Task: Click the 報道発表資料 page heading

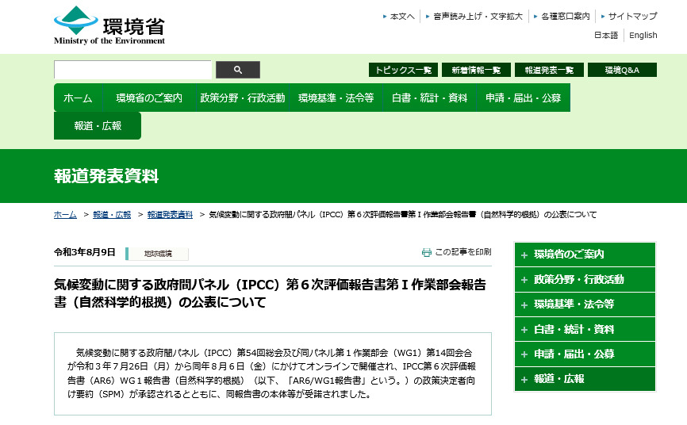Action: (x=106, y=176)
